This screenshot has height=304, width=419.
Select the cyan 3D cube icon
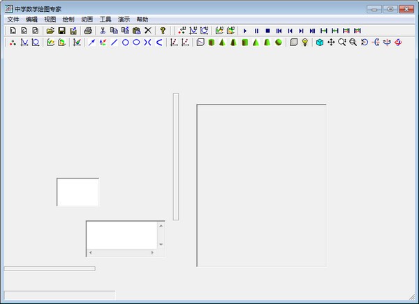coord(320,43)
